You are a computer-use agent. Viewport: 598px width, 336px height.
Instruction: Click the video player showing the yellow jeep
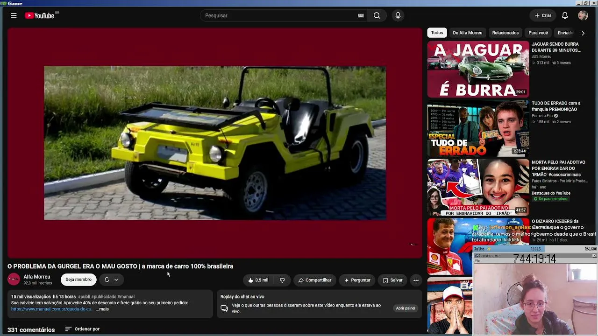[215, 142]
